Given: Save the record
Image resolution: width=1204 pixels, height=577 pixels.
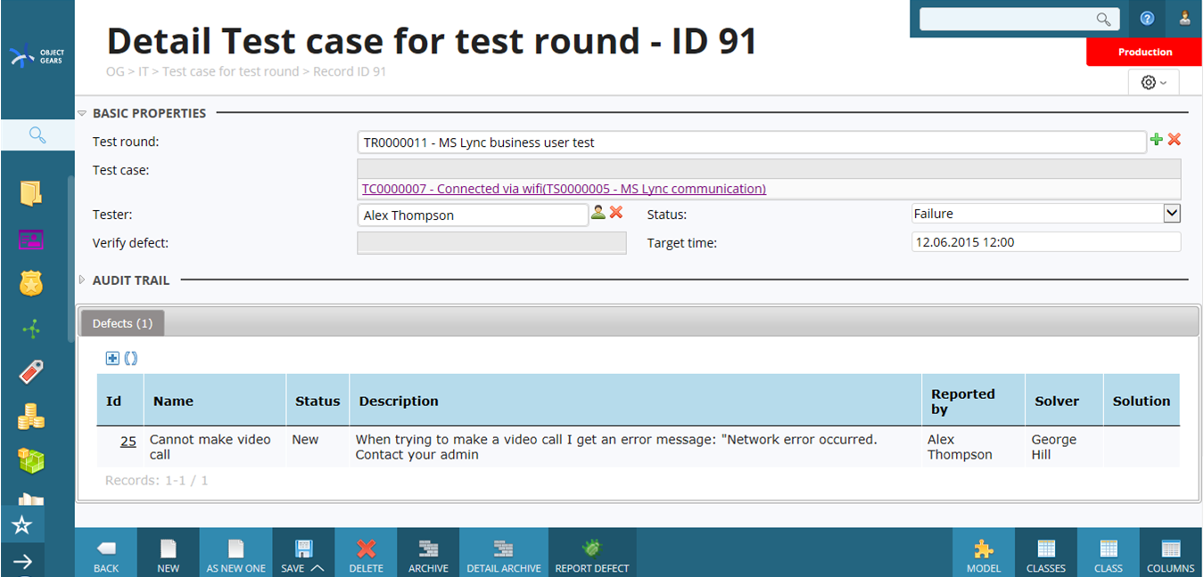Looking at the screenshot, I should point(303,553).
